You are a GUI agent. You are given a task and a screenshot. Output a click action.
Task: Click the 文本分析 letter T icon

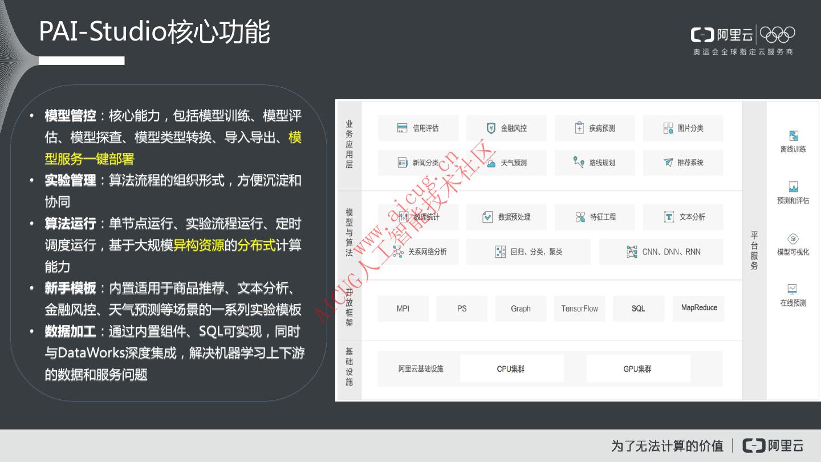[669, 217]
